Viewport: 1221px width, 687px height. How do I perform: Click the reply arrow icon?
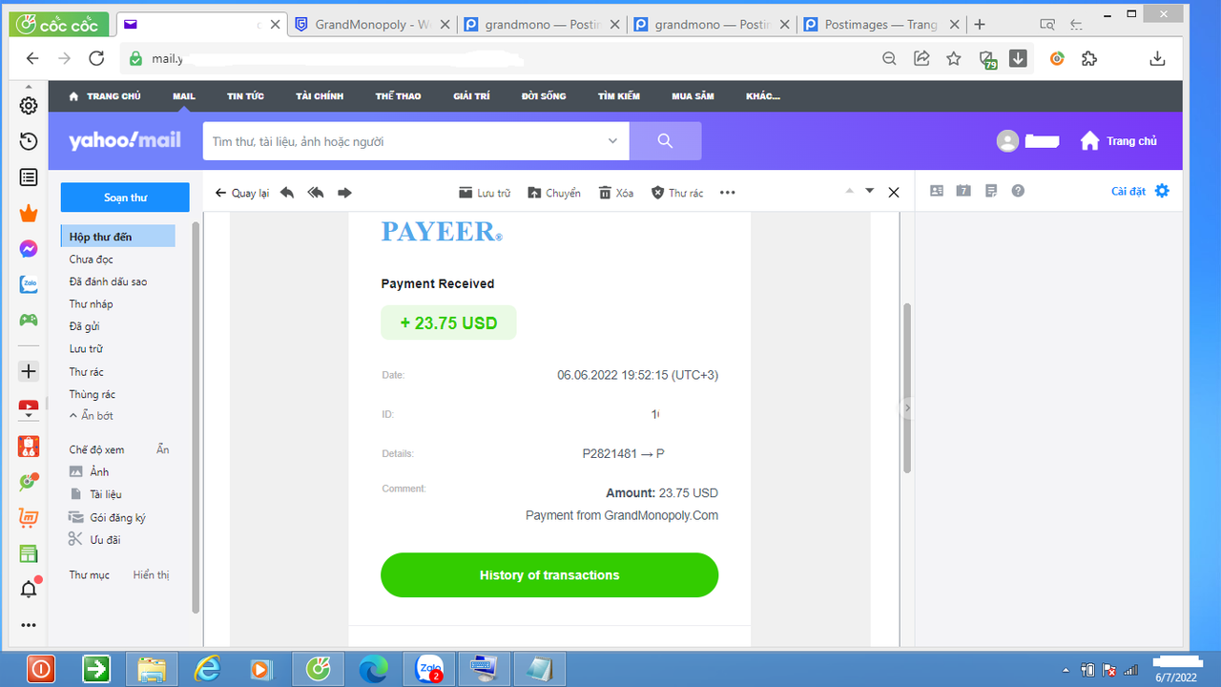click(x=287, y=193)
